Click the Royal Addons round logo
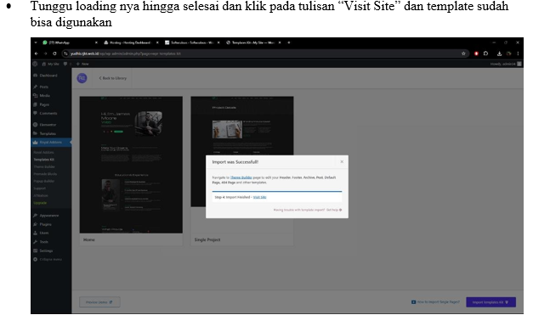This screenshot has width=550, height=315. 82,78
